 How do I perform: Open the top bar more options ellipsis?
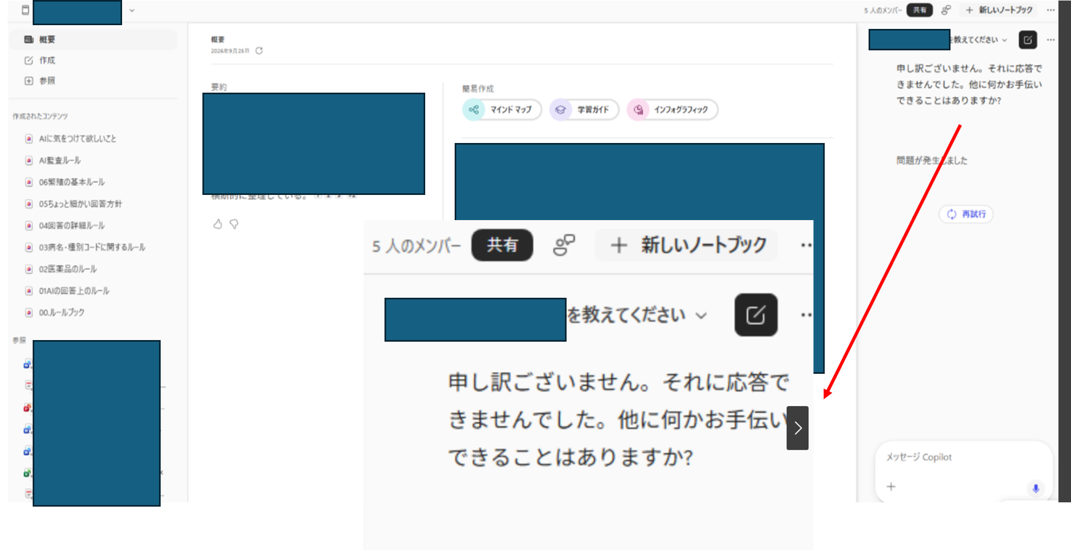1051,10
